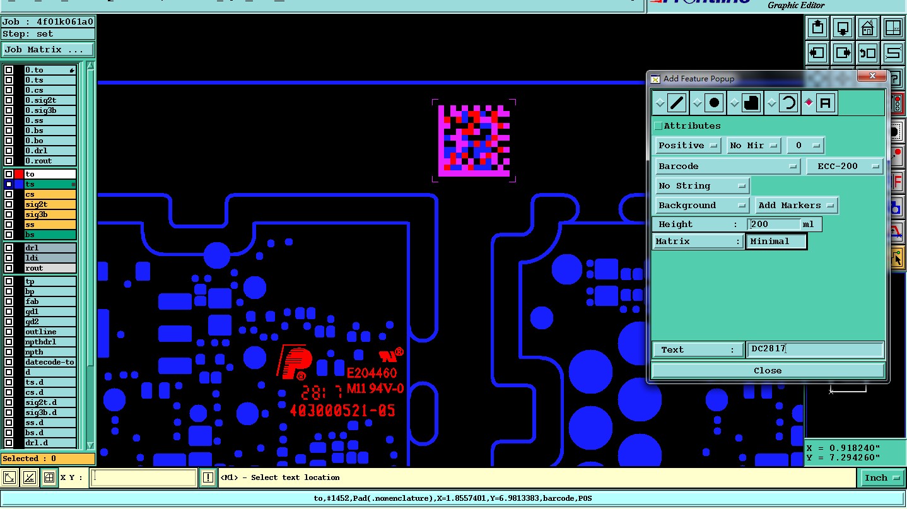Select the pad (filled circle) feature icon
Viewport: 907px width, 509px height.
click(713, 103)
